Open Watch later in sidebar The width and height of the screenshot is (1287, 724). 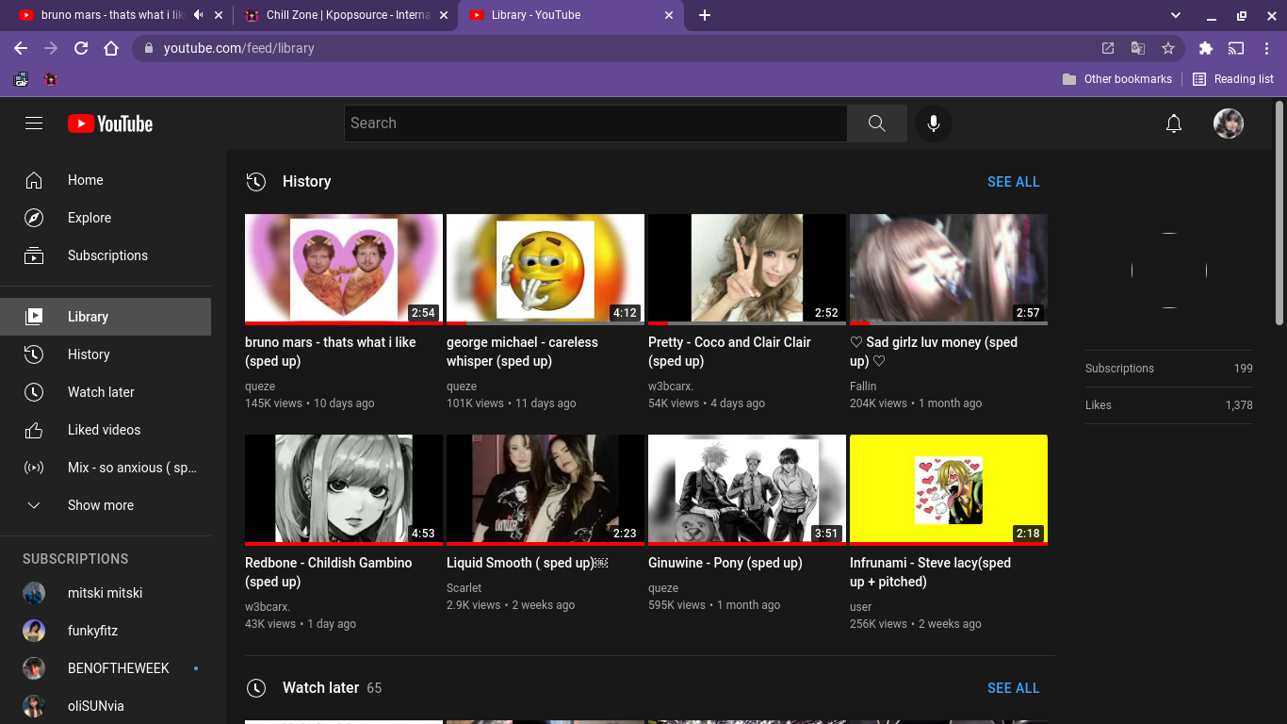[x=106, y=392]
